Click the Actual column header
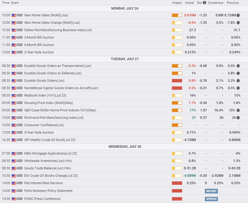 coord(190,3)
